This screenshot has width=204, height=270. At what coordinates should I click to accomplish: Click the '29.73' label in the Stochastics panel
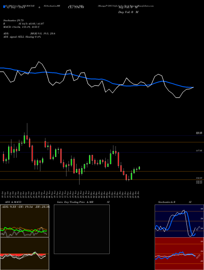tap(197, 228)
